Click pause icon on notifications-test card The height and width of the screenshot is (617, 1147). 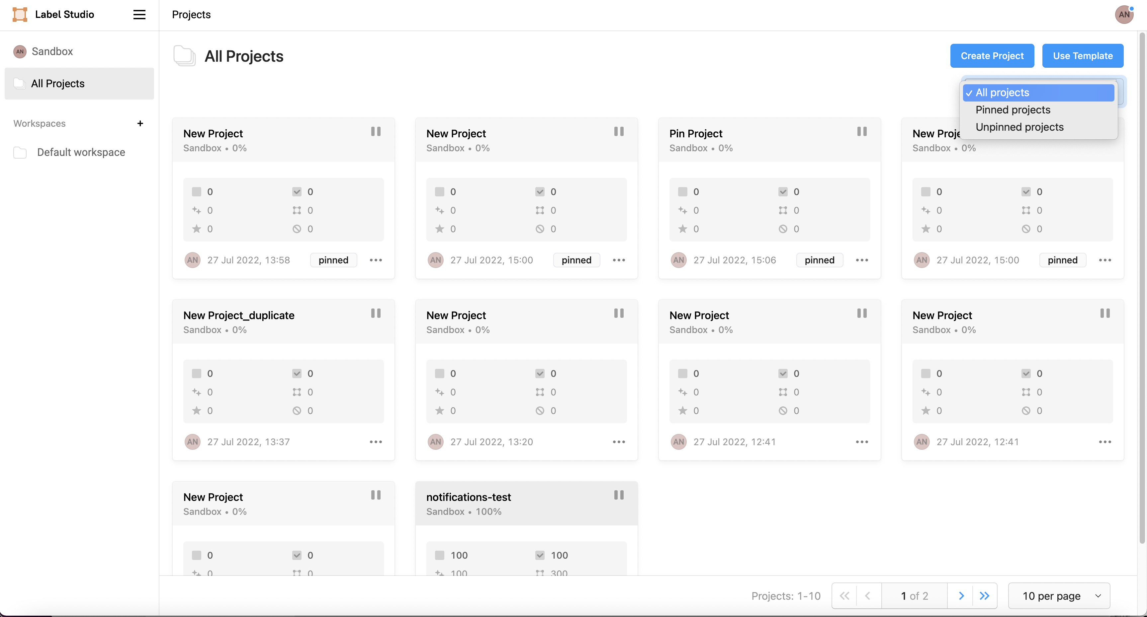pos(618,495)
